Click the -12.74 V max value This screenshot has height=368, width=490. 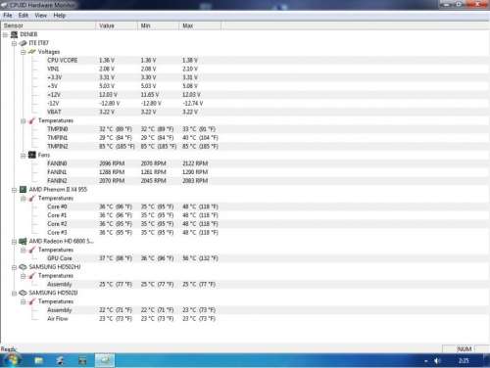(x=192, y=103)
